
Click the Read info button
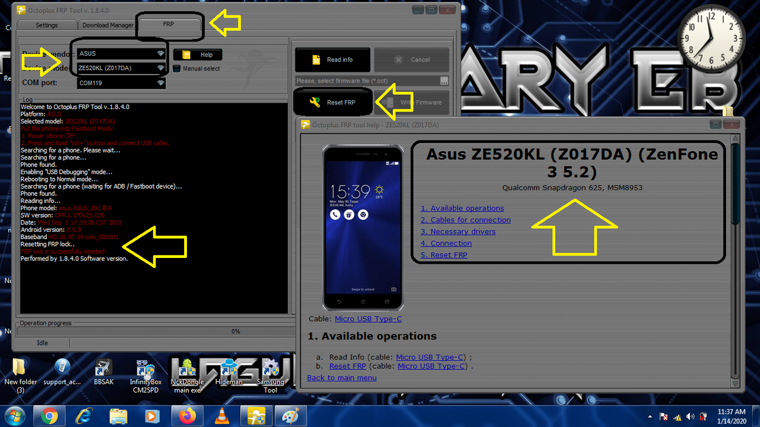point(332,60)
